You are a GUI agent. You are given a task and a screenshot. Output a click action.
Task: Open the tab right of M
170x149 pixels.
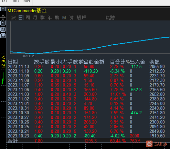[x=71, y=18]
